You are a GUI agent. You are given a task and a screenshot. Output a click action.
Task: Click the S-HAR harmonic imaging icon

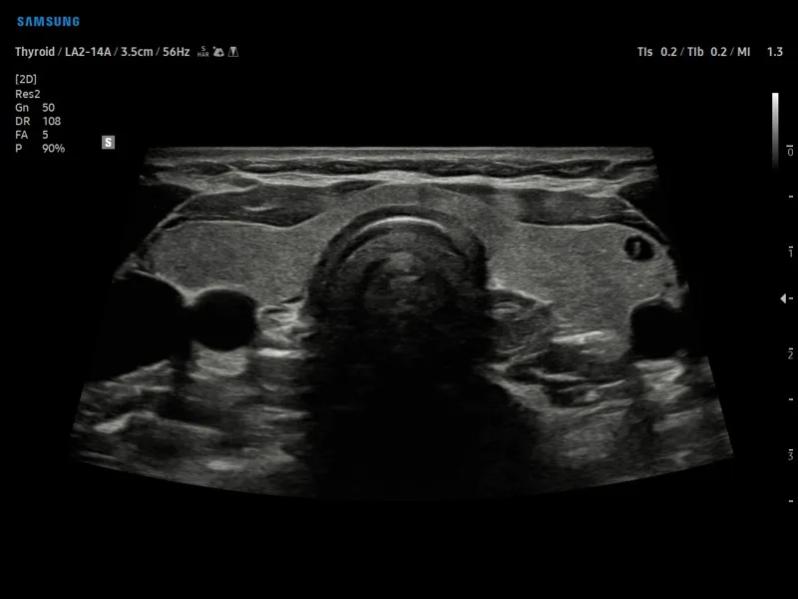click(203, 52)
